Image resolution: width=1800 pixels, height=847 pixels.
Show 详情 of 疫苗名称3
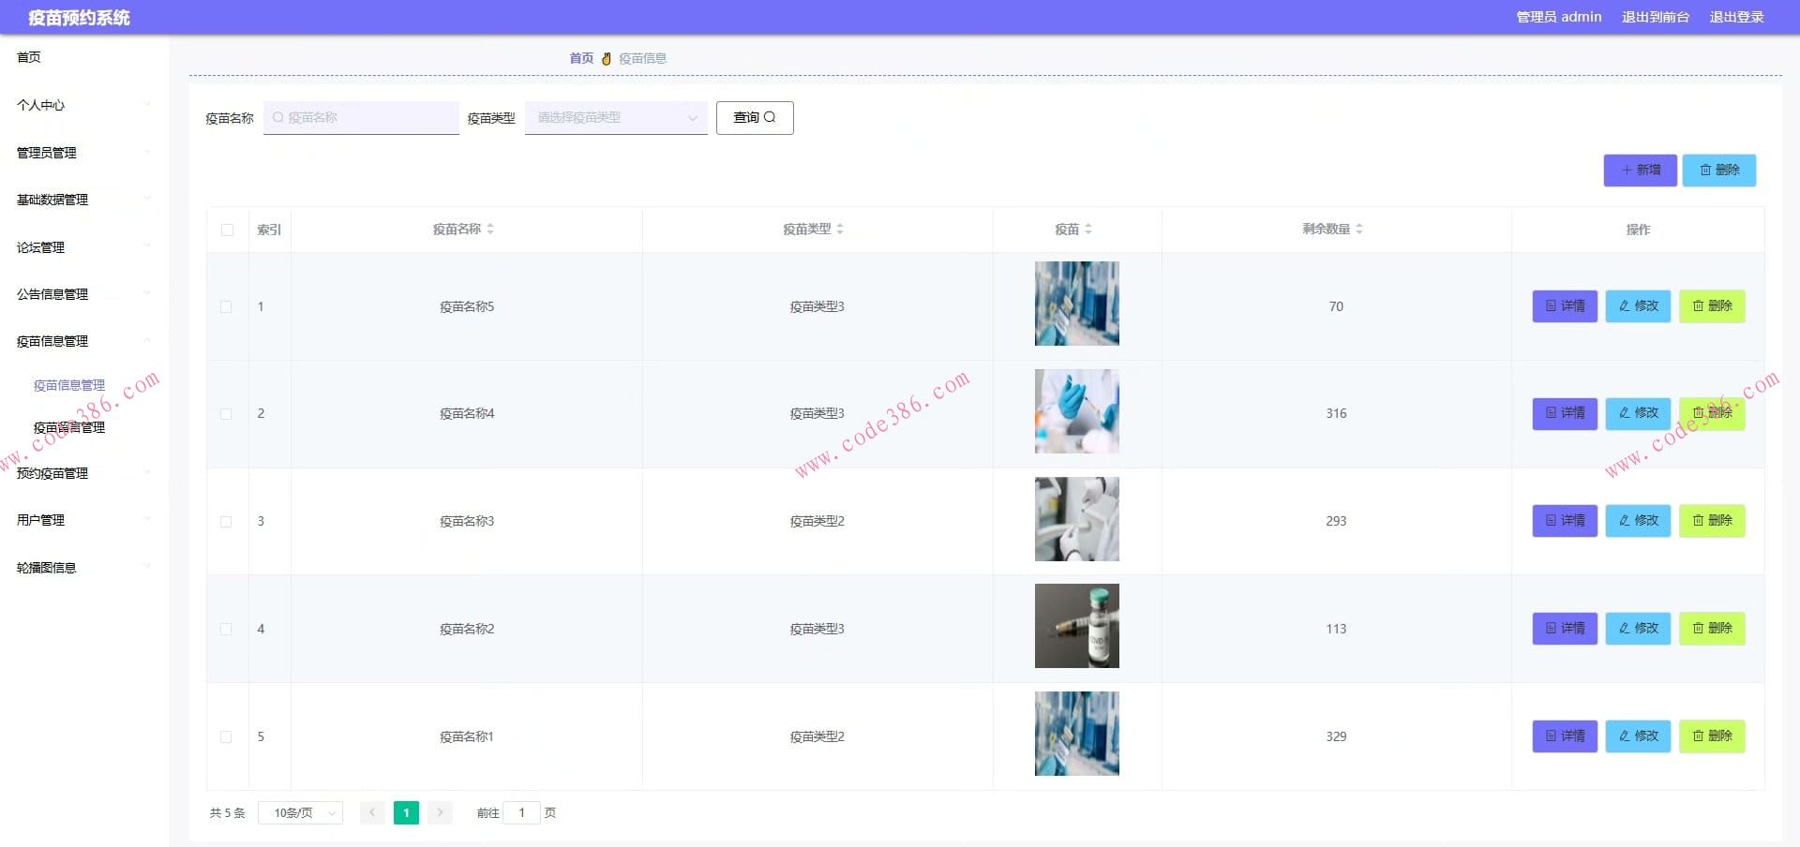tap(1565, 521)
